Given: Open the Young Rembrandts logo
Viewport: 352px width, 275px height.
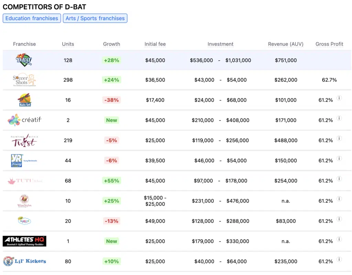Looking at the screenshot, I should click(24, 160).
